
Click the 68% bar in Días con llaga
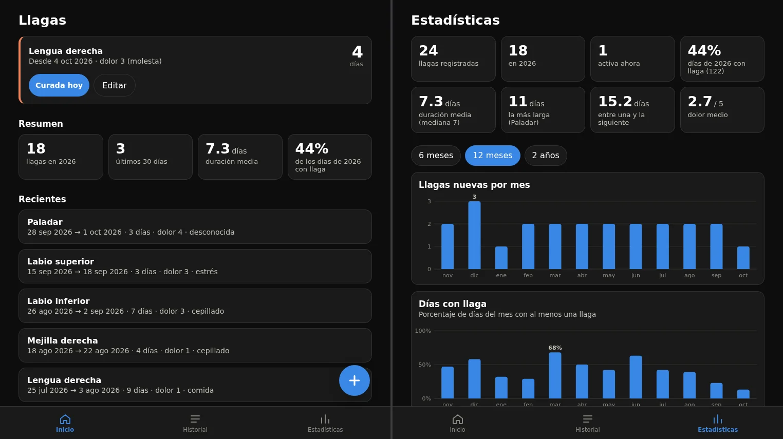coord(555,375)
